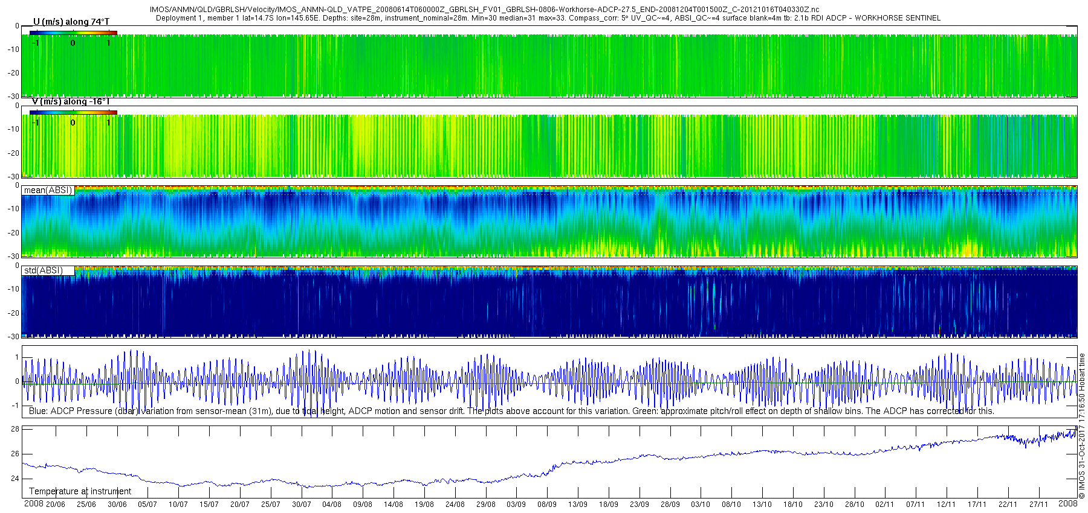
Task: Click the 'U (m/s) along 74°T' label
Action: [71, 22]
